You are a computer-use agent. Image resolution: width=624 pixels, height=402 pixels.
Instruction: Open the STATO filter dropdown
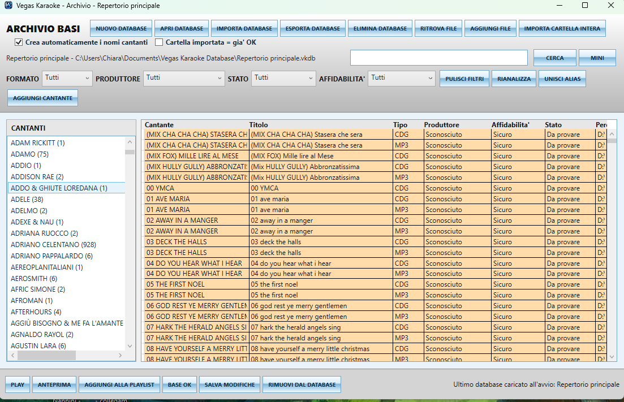(283, 79)
